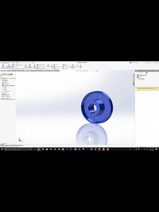Toggle Instant3D mode
159x212 pixels.
coord(80,66)
